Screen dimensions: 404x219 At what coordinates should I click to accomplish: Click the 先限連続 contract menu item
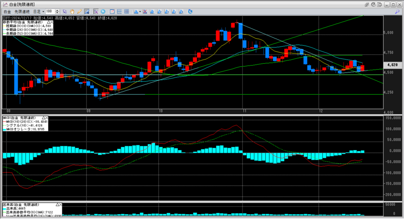[x=22, y=12]
